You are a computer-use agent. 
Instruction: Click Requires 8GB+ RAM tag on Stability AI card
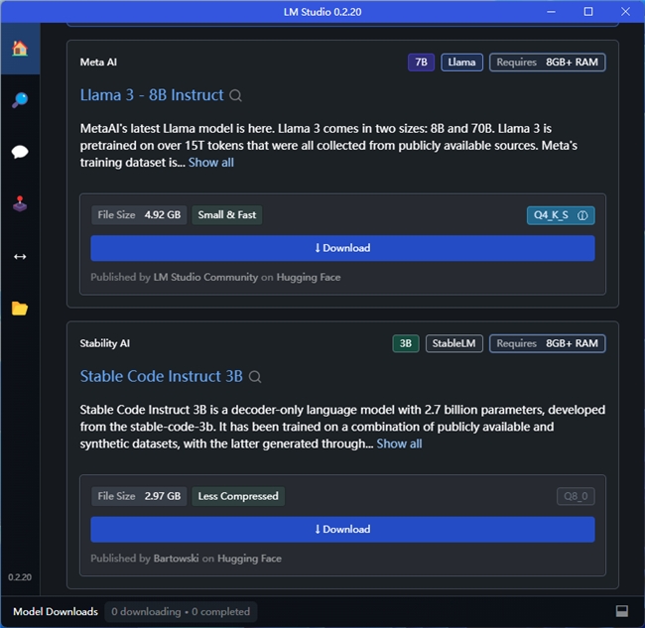pyautogui.click(x=547, y=344)
